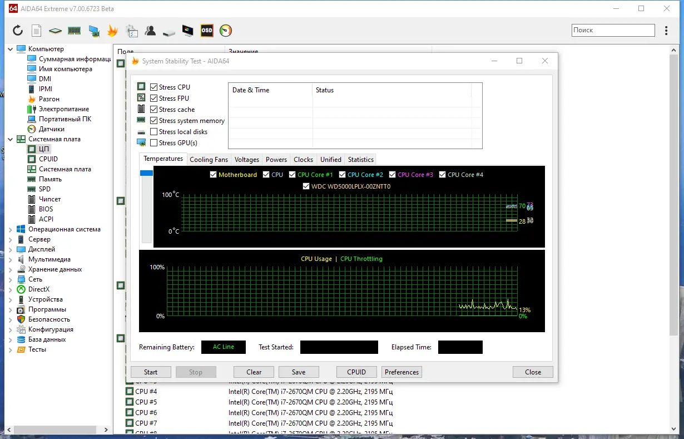Expand the Операционная система node
Viewport: 684px width, 439px height.
click(11, 229)
